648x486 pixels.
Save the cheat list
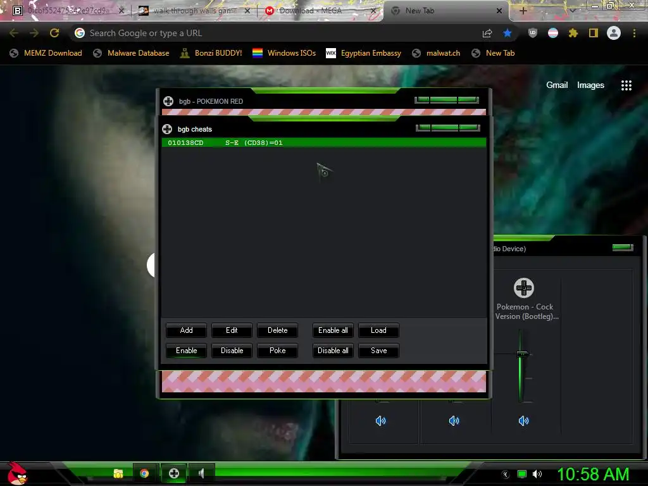coord(378,351)
